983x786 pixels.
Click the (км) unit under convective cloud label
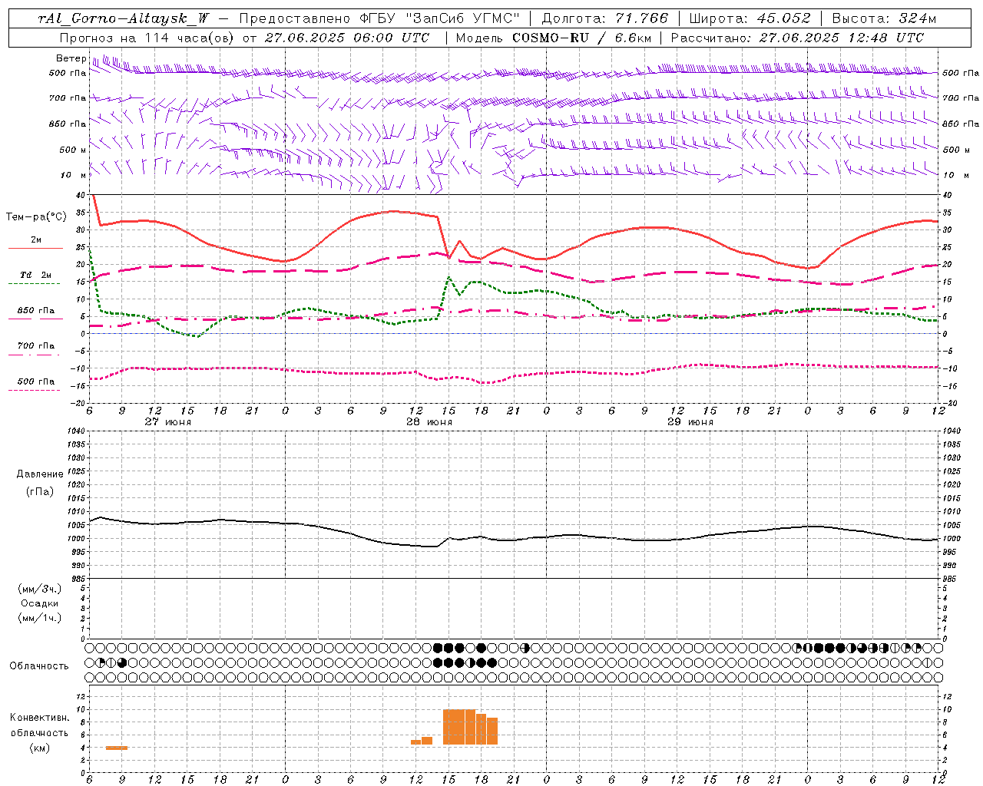(40, 748)
